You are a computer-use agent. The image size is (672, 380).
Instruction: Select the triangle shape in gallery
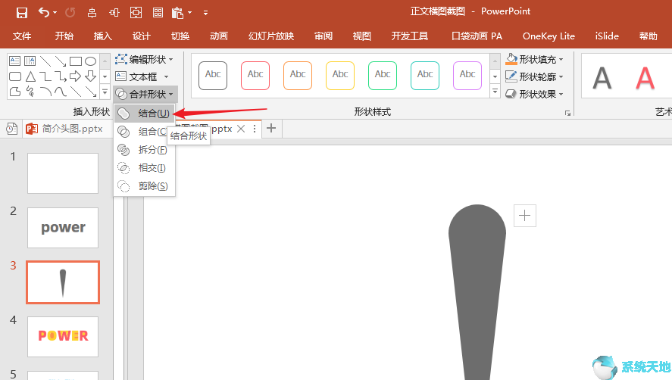click(30, 76)
